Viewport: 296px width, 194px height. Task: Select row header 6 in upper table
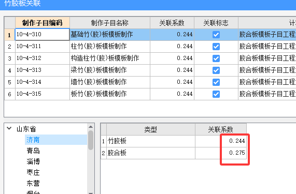point(10,94)
